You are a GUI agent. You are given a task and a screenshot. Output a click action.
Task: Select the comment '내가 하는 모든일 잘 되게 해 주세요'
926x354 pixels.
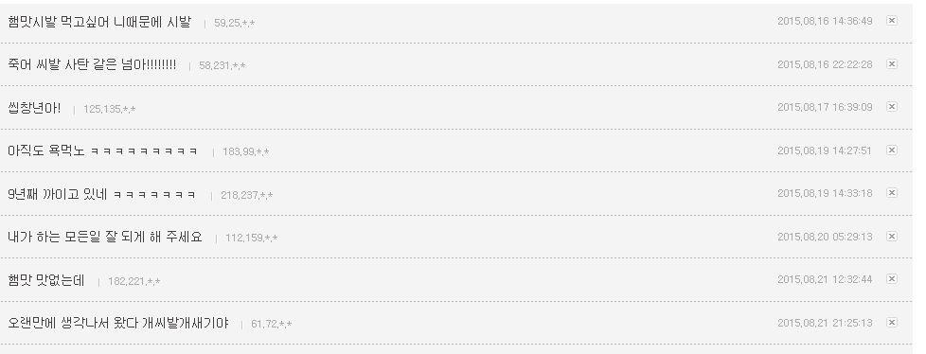tap(104, 238)
